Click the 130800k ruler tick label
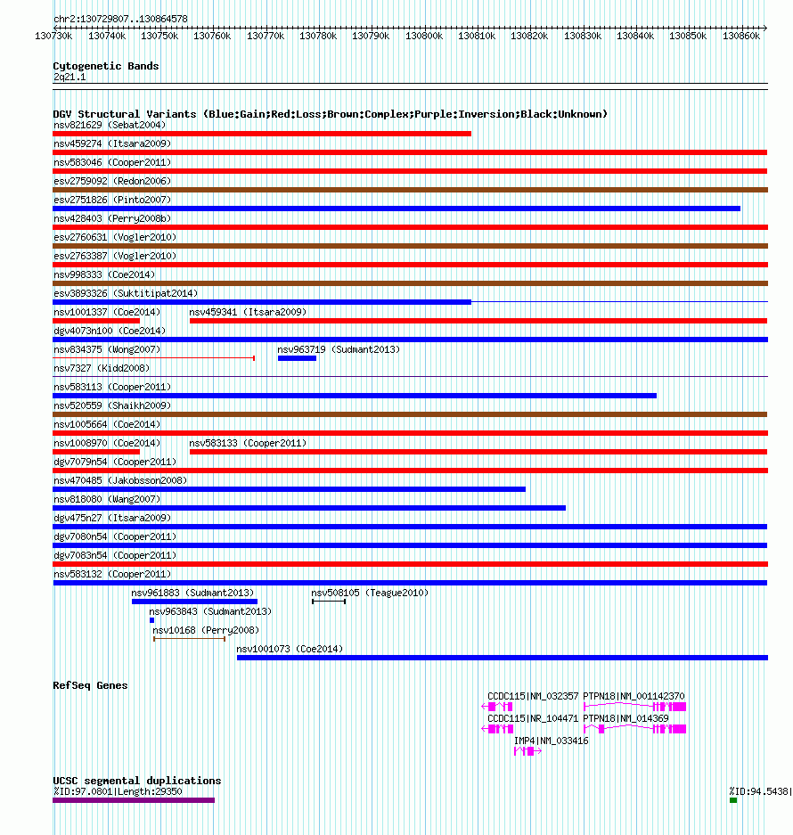The height and width of the screenshot is (835, 793). (x=424, y=36)
